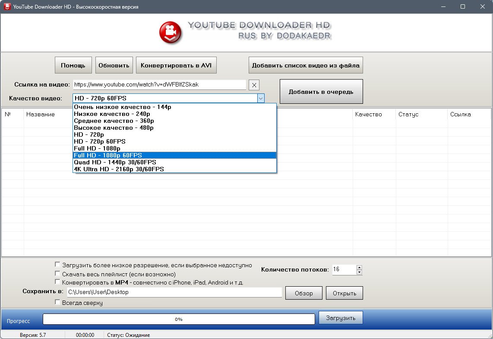The width and height of the screenshot is (493, 339).
Task: Click the Прогресс label
Action: (x=18, y=321)
